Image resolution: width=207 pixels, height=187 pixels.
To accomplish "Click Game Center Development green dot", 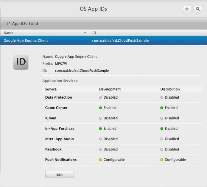I will click(100, 108).
